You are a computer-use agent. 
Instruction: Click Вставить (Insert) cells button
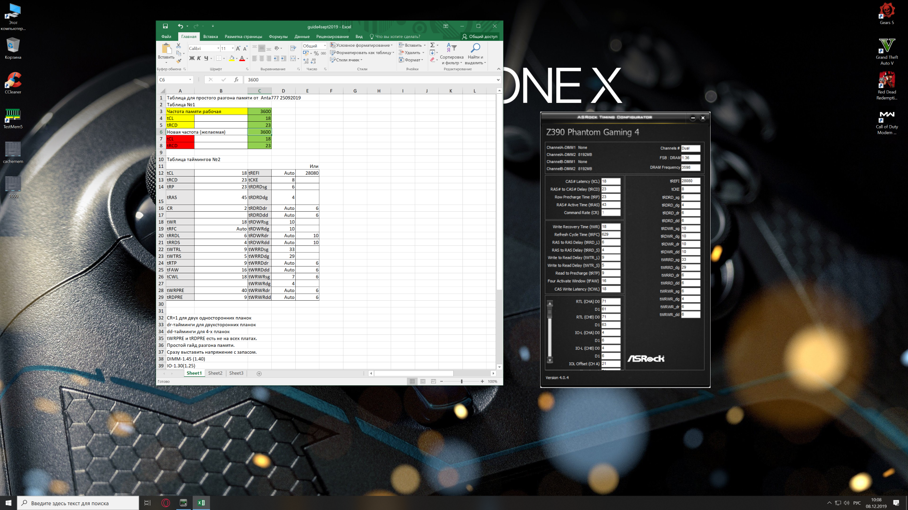(412, 45)
